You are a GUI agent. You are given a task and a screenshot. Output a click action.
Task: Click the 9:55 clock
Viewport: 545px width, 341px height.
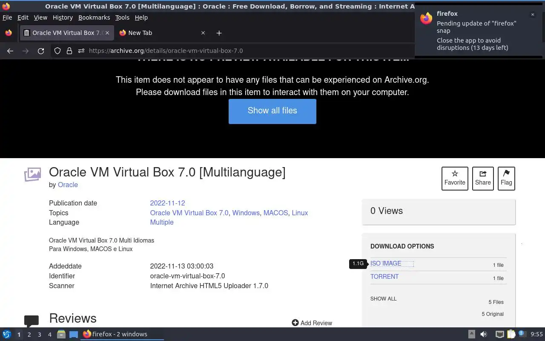536,335
